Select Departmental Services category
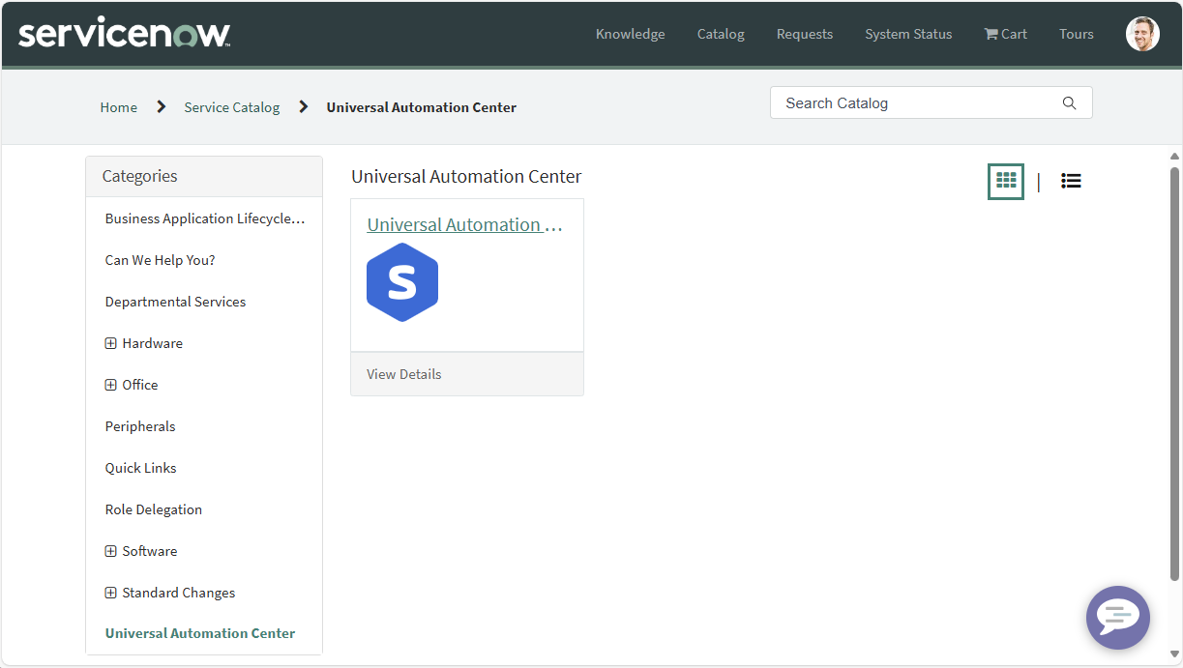1183x668 pixels. click(x=176, y=302)
